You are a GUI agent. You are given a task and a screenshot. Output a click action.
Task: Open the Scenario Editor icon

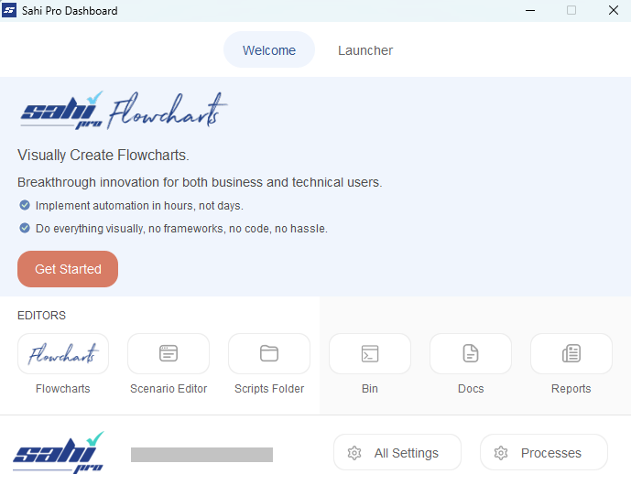point(169,353)
